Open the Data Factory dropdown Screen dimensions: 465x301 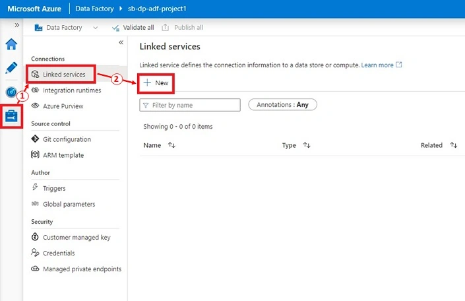tap(66, 28)
